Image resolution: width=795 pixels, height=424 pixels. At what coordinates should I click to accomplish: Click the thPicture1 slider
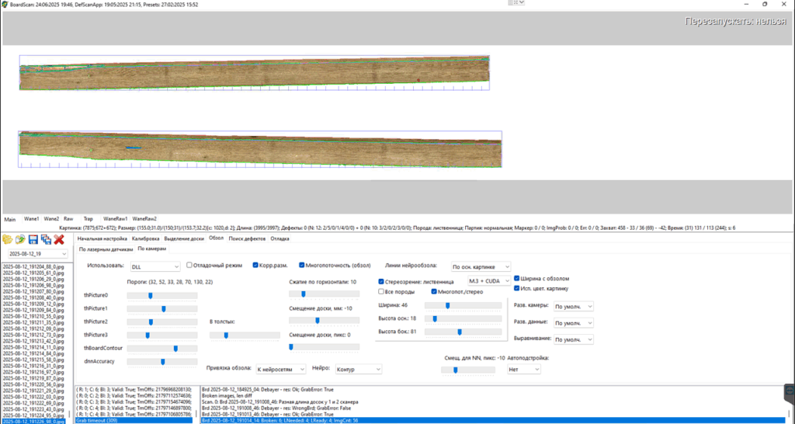(162, 309)
